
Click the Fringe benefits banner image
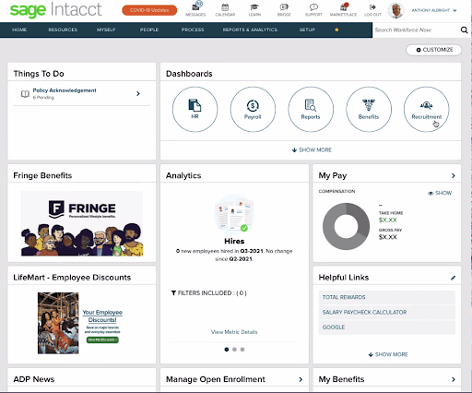tap(82, 223)
